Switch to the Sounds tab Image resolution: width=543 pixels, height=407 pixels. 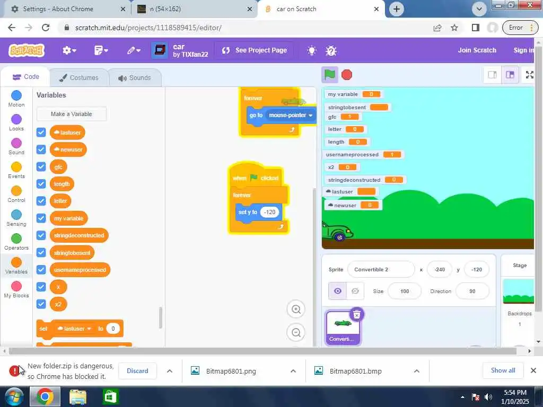135,77
